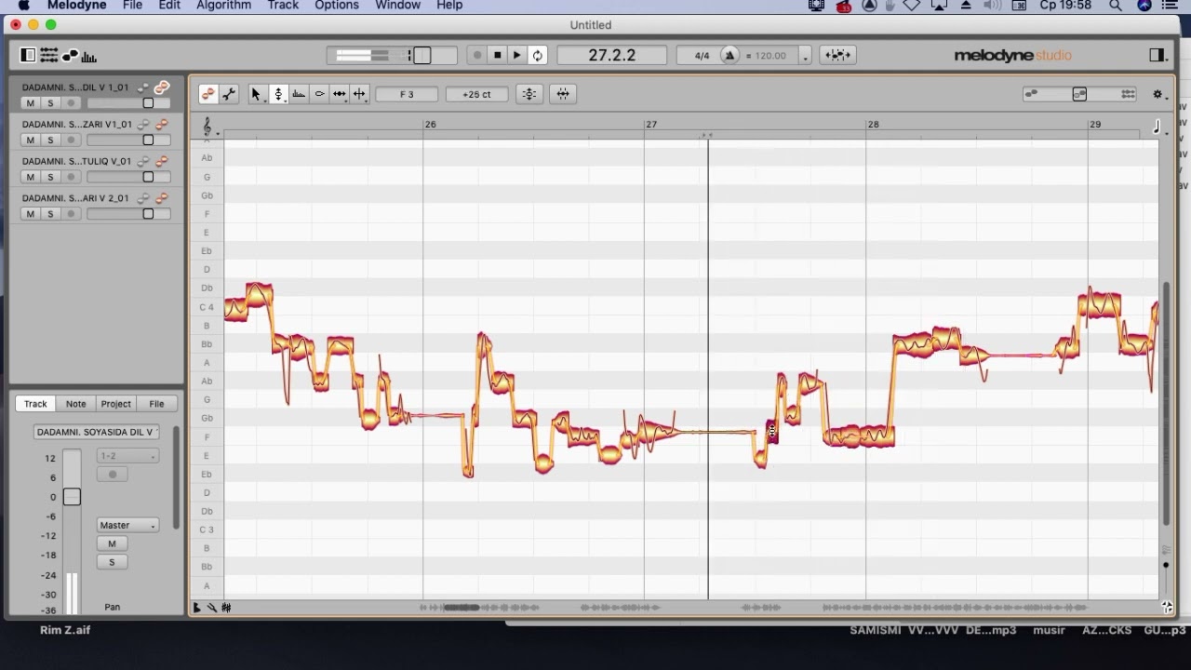Click the F 3 pitch field
The image size is (1191, 670).
pyautogui.click(x=407, y=94)
